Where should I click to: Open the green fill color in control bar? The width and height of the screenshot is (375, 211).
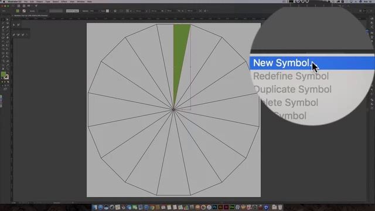[18, 11]
